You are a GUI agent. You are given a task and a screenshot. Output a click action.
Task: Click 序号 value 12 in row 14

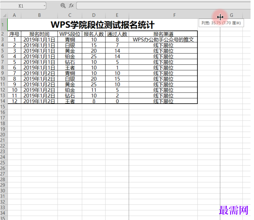tap(14, 101)
